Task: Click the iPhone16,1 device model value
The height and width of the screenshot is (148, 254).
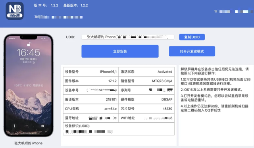Action: 108,72
